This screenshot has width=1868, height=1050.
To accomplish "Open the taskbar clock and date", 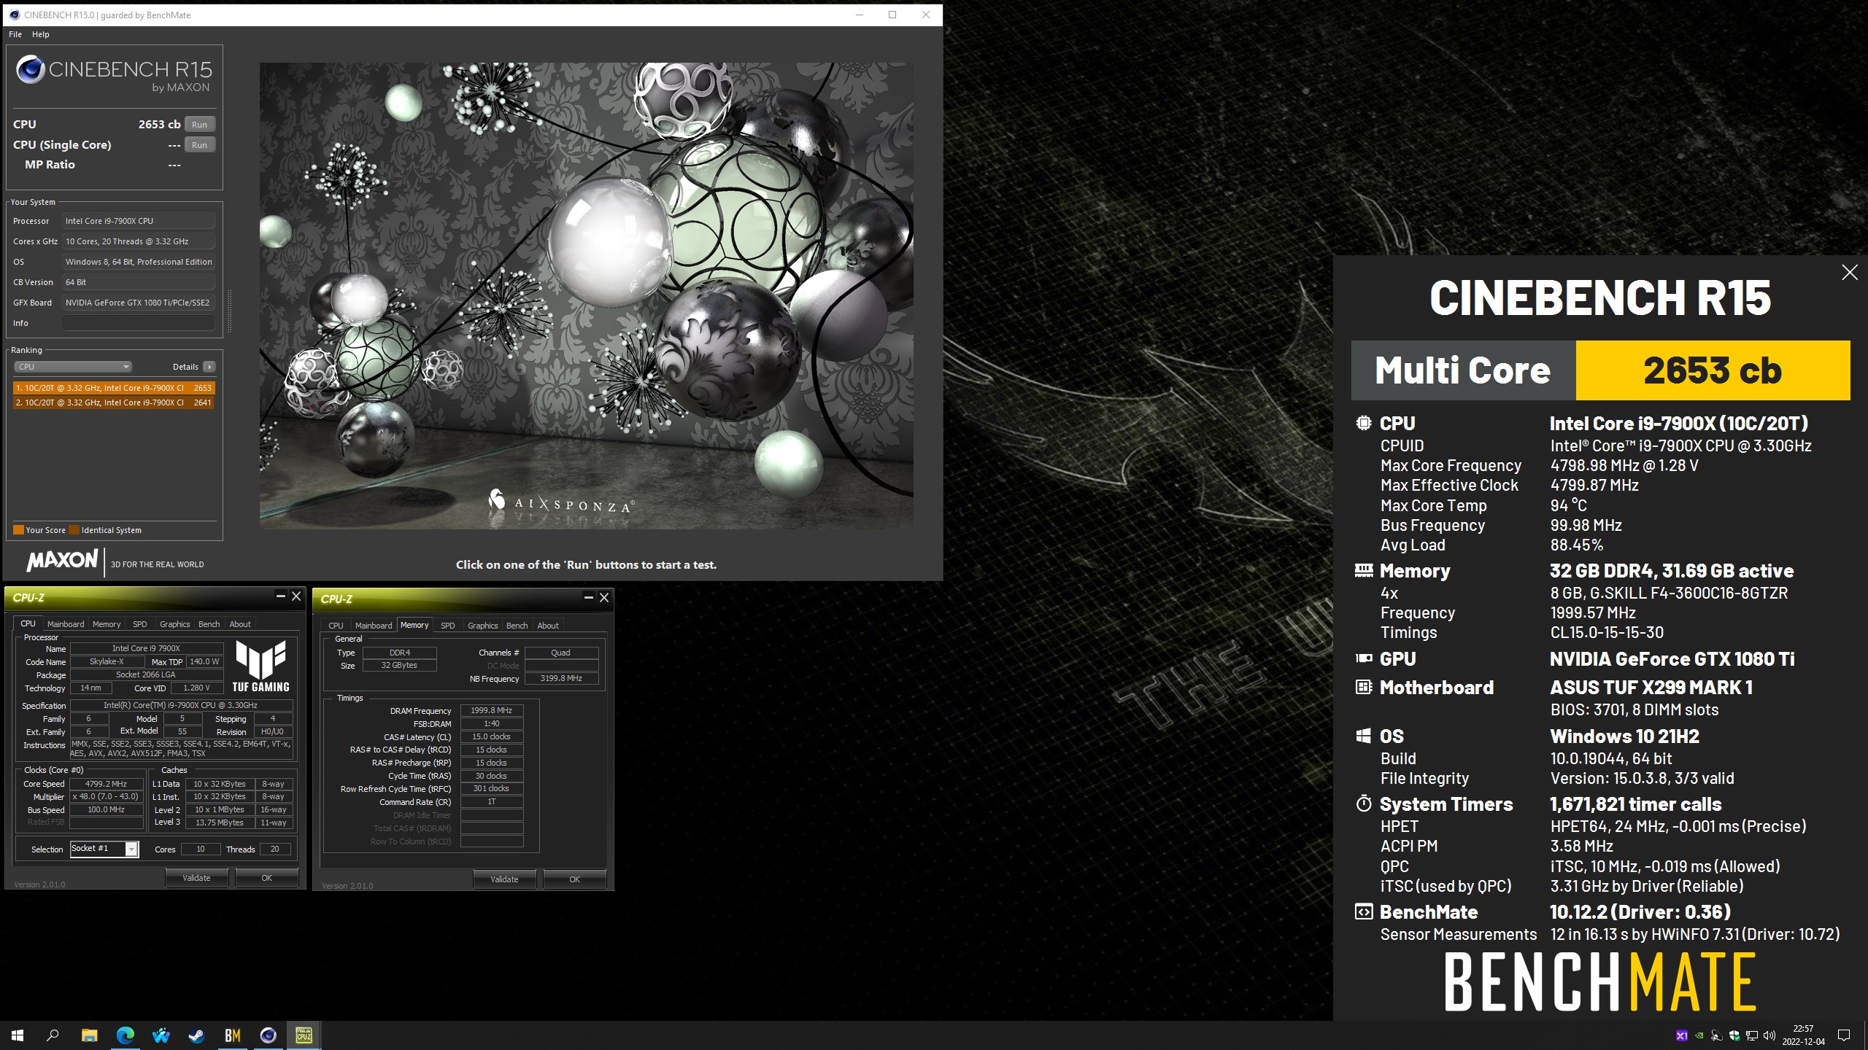I will (x=1803, y=1035).
